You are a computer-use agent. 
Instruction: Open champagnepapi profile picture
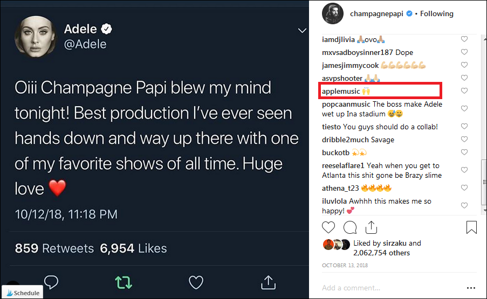333,13
